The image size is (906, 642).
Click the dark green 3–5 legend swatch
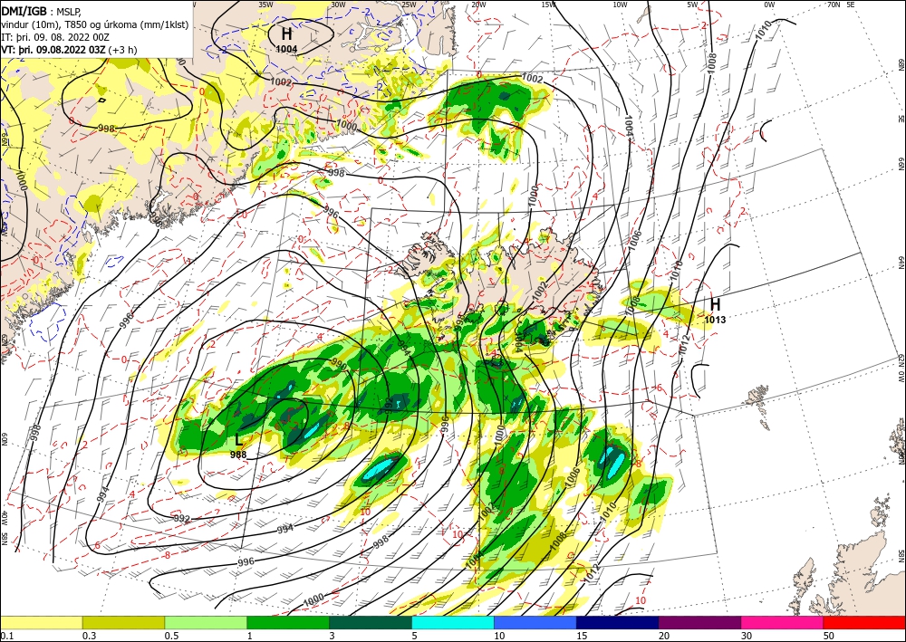coord(371,622)
